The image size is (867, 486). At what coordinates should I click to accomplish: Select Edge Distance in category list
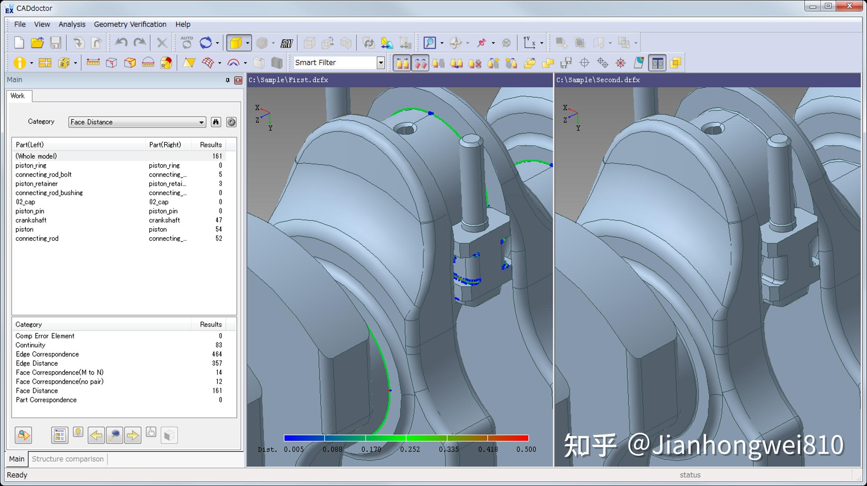[36, 363]
